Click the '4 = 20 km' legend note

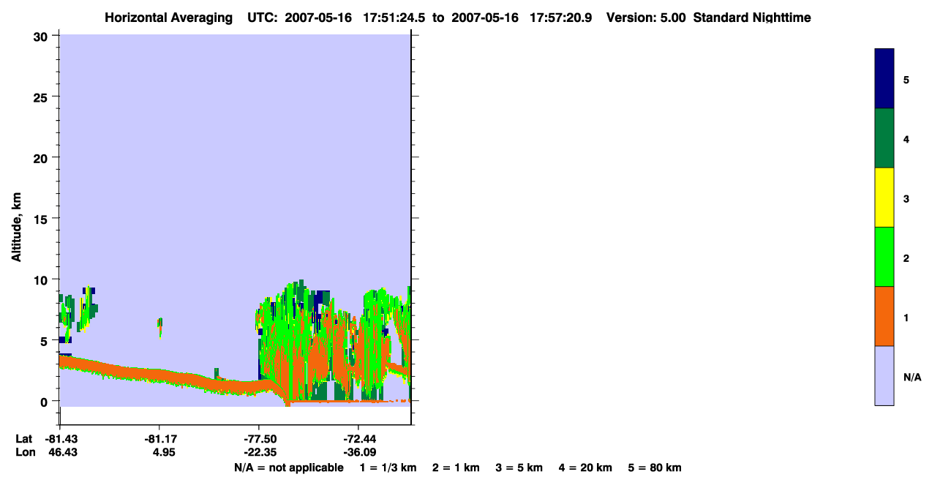coord(586,468)
